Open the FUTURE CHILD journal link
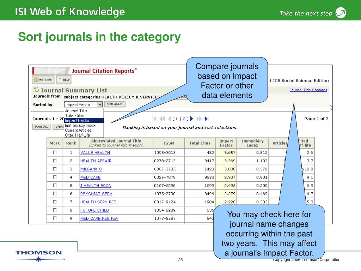Viewport: 361px width, 271px height. [x=94, y=210]
